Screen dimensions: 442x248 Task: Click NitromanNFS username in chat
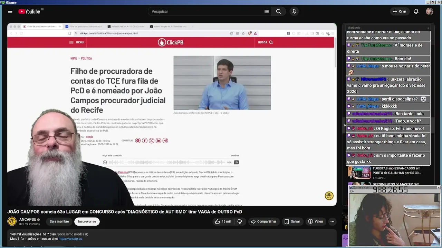point(373,79)
